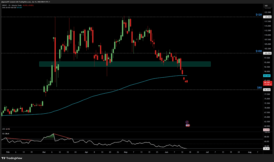Select the BRENT · 1D · Velocity Trade legend
Viewport: 274px width, 162px height.
pos(12,5)
